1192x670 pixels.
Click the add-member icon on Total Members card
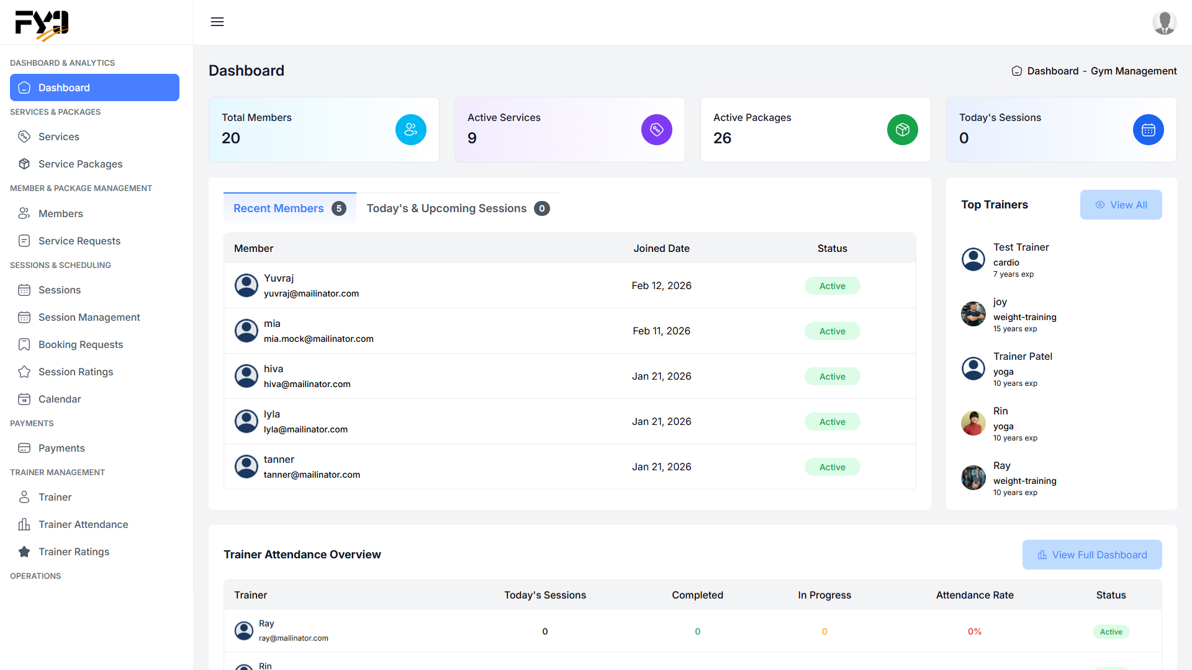[410, 130]
